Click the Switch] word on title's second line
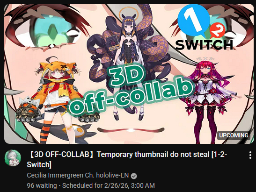256x192 pixels. click(39, 164)
